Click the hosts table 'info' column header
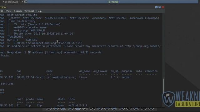The width and height of the screenshot is (200, 112). pos(139,71)
